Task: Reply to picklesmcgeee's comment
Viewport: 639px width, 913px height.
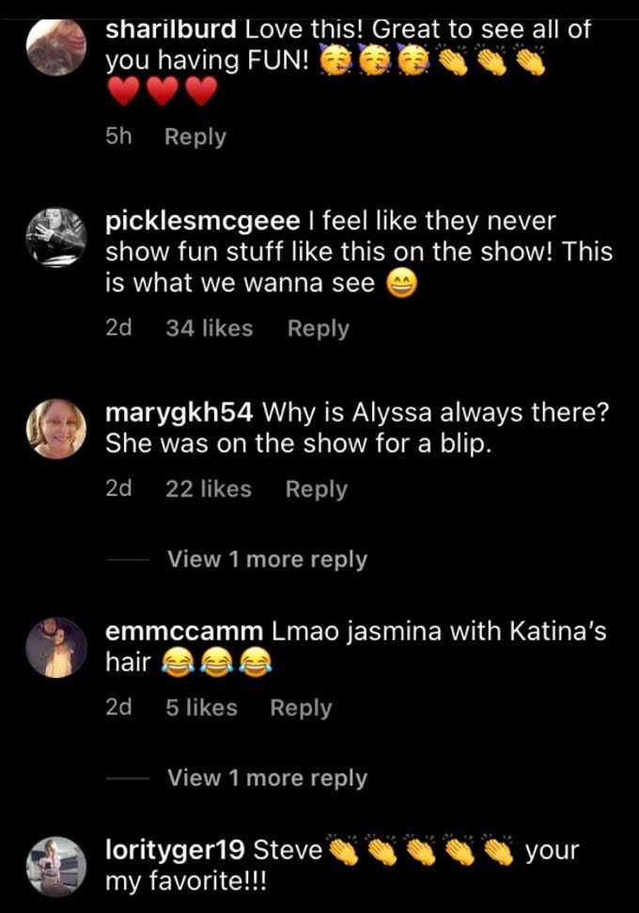Action: [318, 329]
